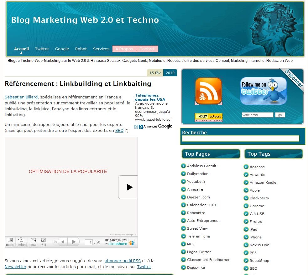This screenshot has width=308, height=275.
Task: Play the SlideShare presentation with the big play button
Action: pos(128,187)
